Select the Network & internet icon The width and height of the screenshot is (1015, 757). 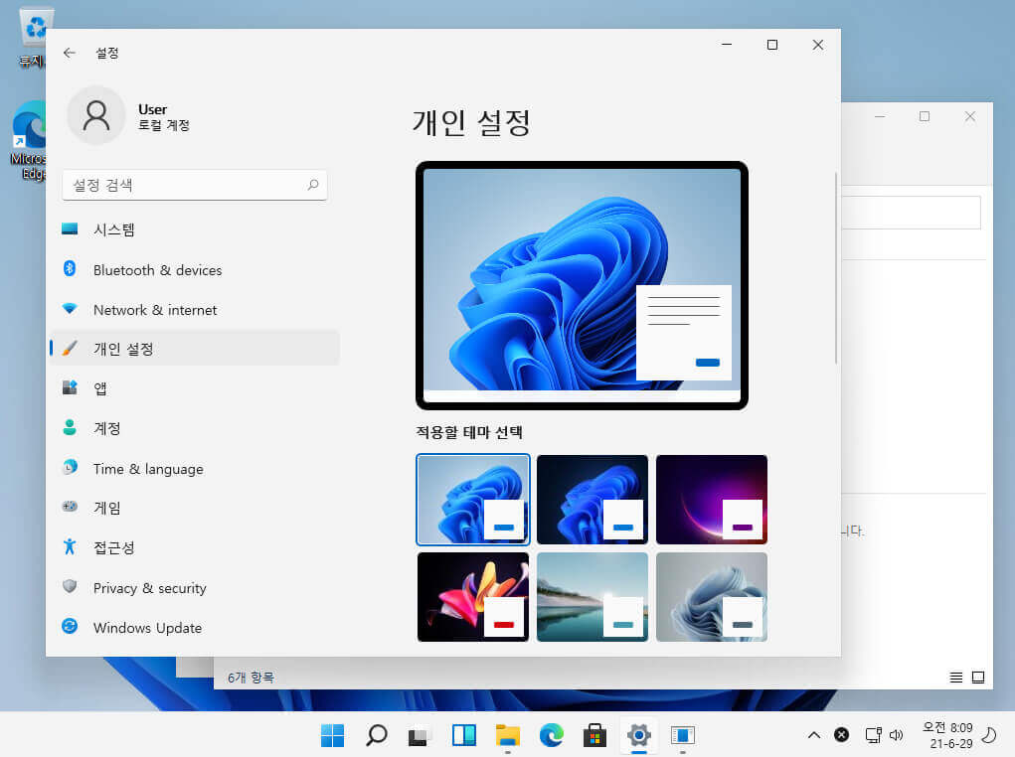click(70, 309)
